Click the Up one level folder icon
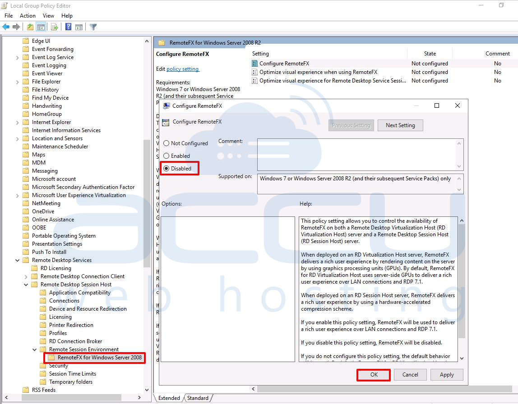Screen dimensions: 518x404 click(30, 27)
